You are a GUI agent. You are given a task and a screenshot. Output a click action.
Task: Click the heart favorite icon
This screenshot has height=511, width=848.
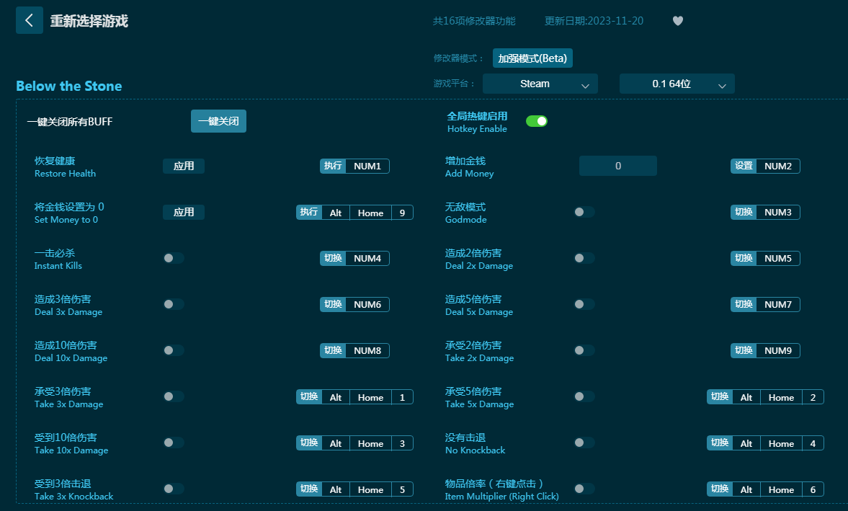(x=677, y=21)
